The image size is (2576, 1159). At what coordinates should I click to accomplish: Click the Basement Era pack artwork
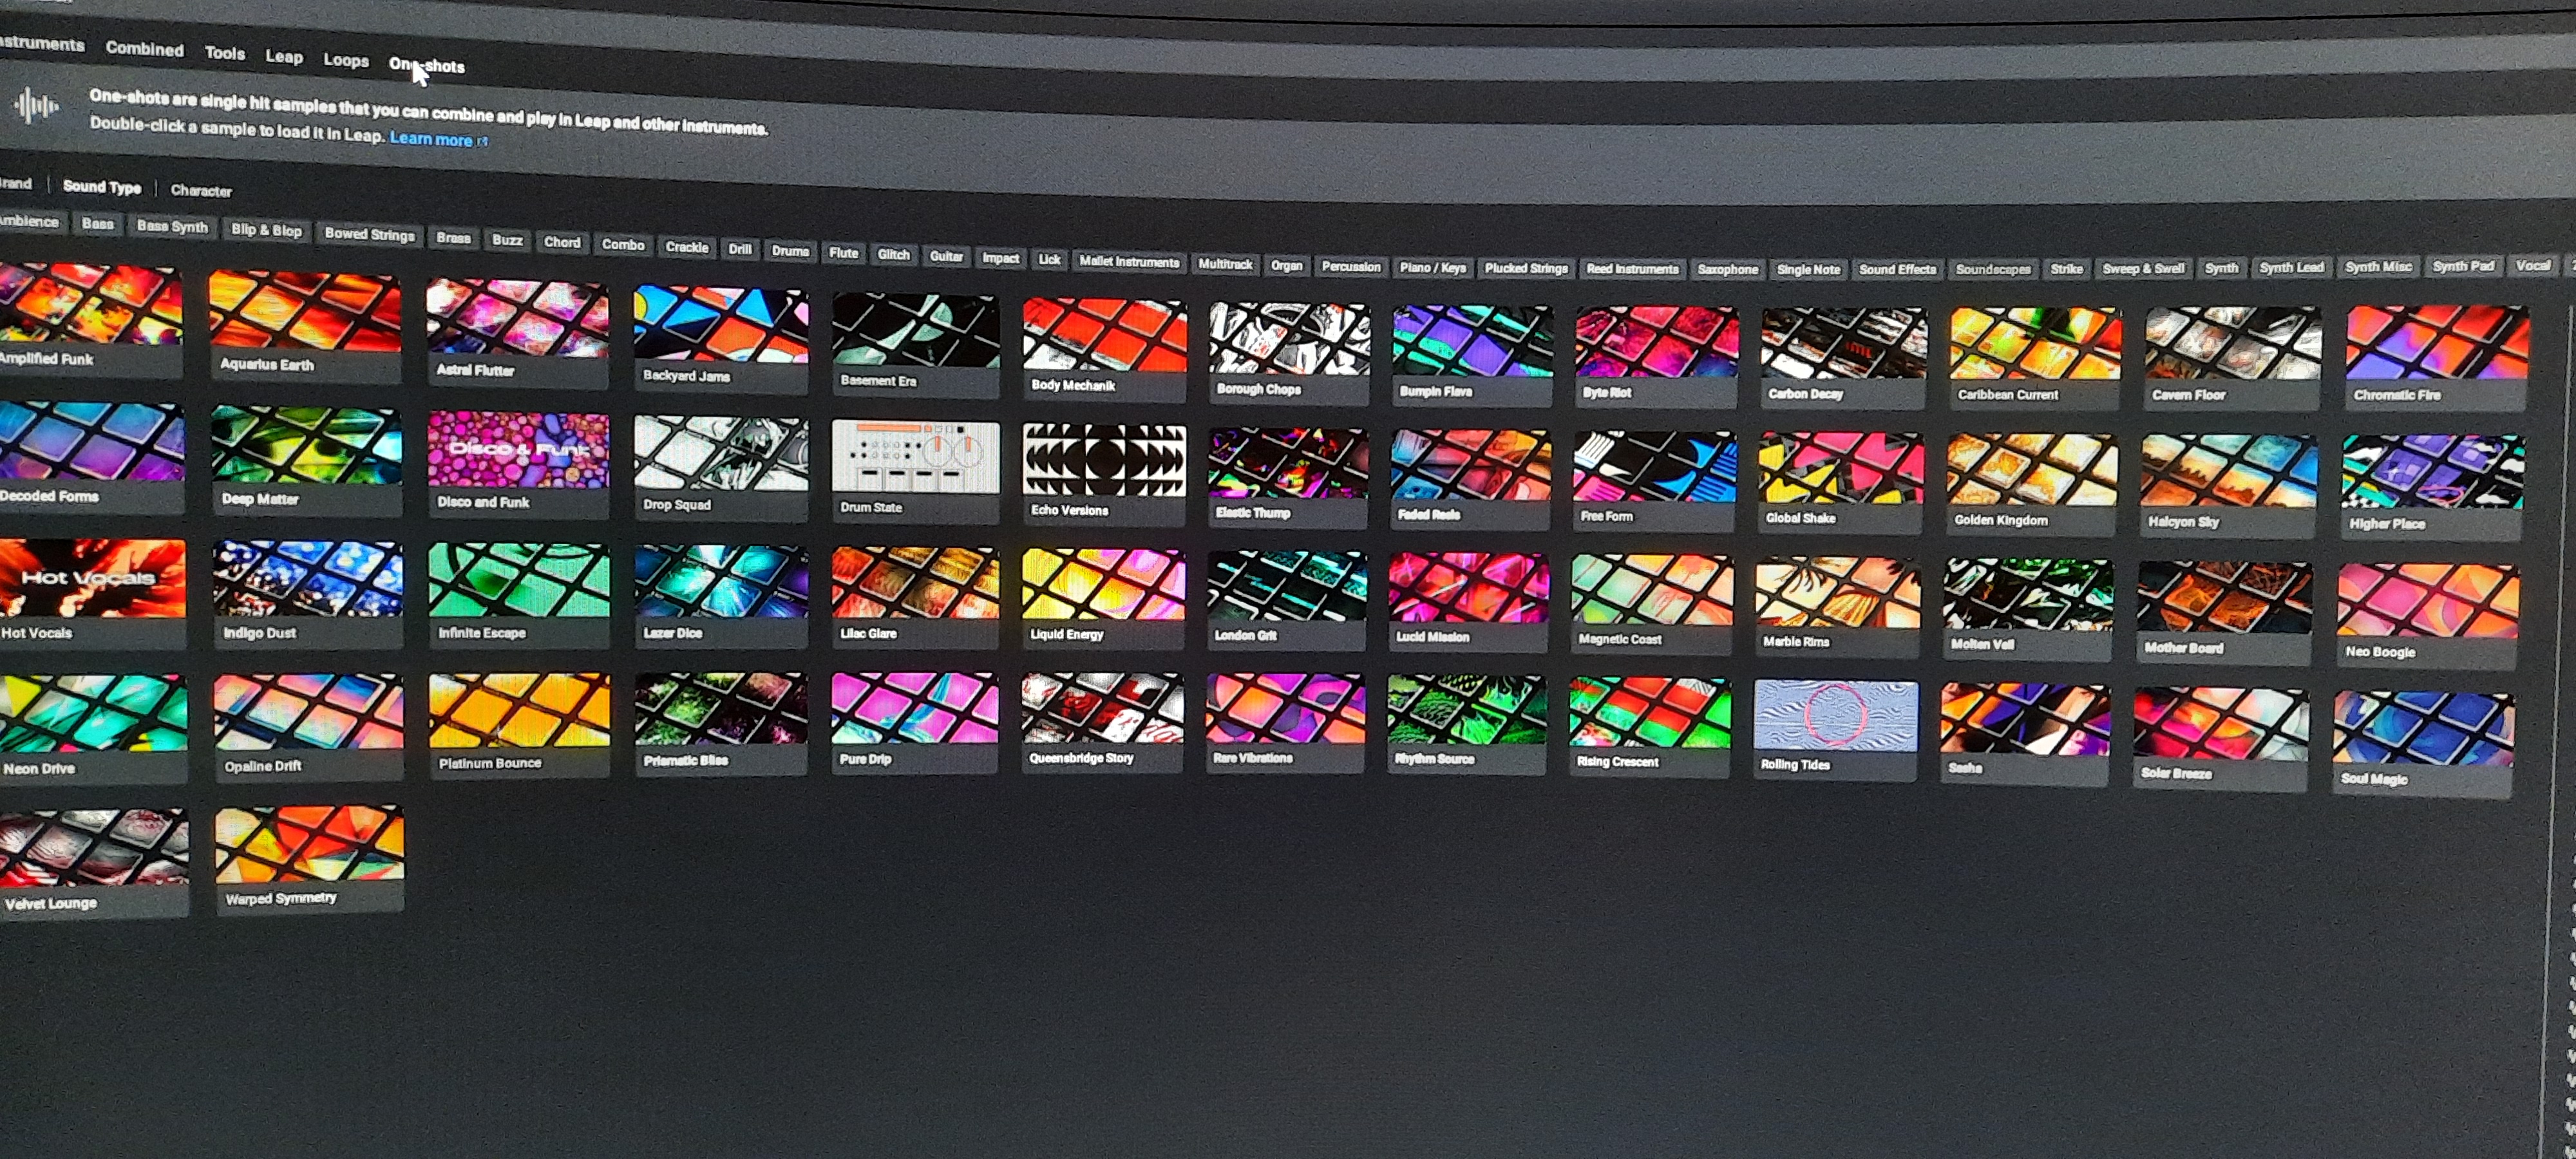(915, 331)
